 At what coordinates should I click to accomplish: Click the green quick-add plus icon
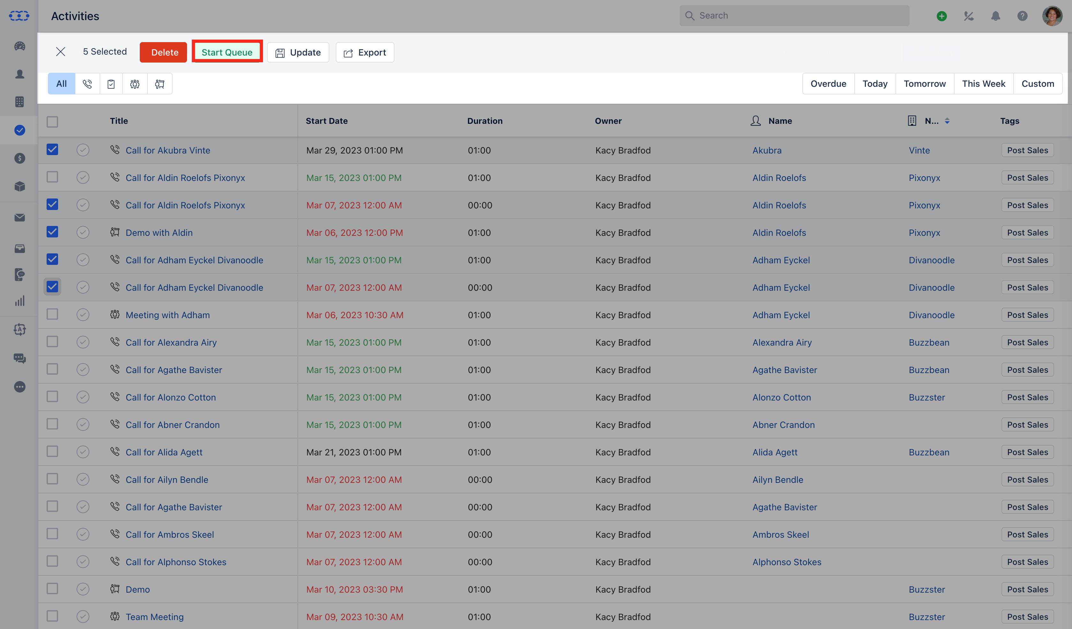click(x=941, y=16)
